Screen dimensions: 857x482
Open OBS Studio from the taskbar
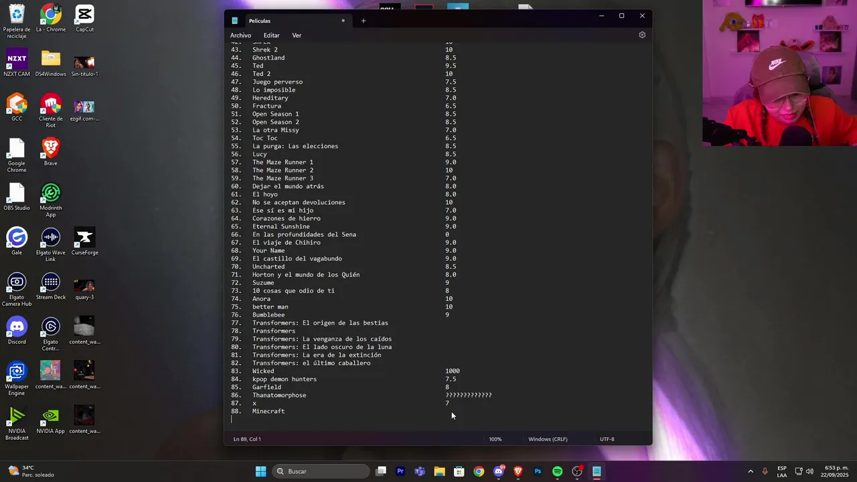click(577, 471)
